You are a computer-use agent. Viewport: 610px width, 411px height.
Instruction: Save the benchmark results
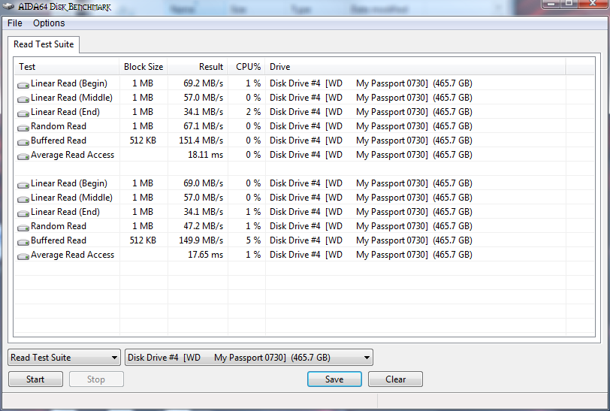click(334, 379)
